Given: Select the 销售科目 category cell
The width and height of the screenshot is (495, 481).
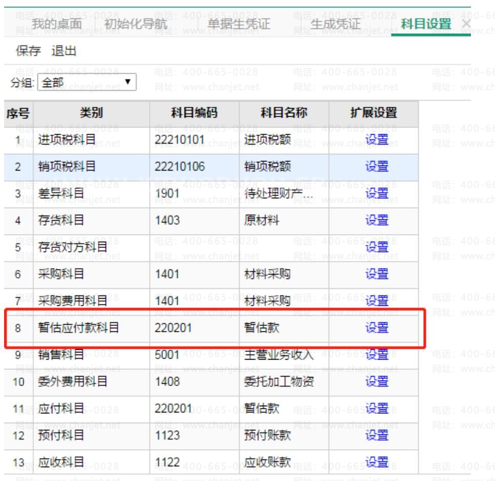Looking at the screenshot, I should [91, 355].
